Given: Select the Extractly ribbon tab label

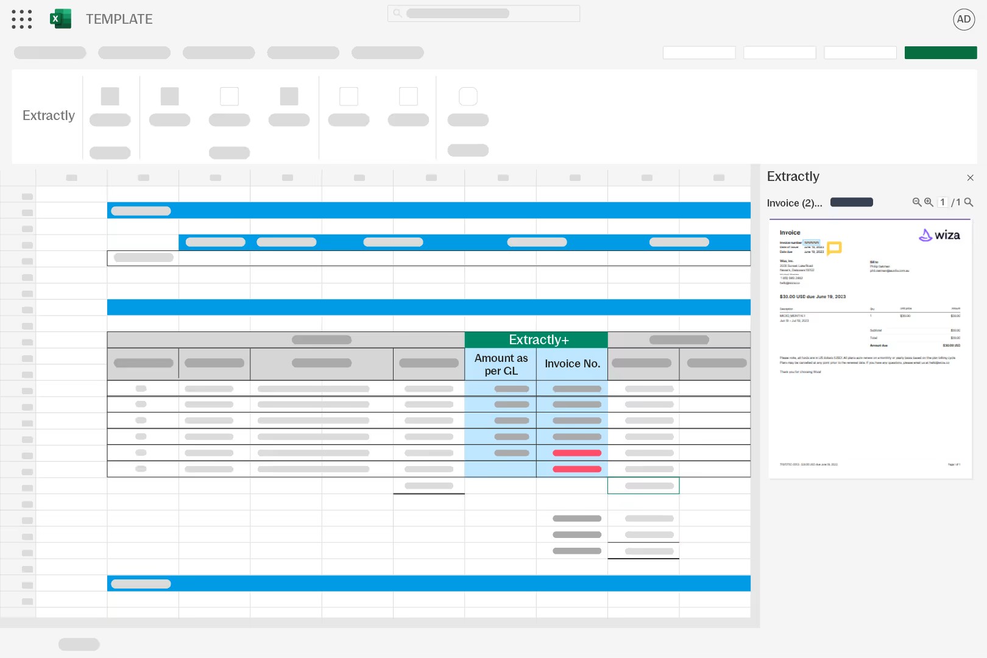Looking at the screenshot, I should tap(48, 116).
